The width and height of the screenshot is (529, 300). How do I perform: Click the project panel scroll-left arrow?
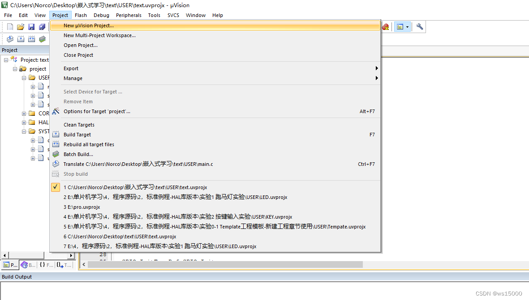tap(4, 256)
